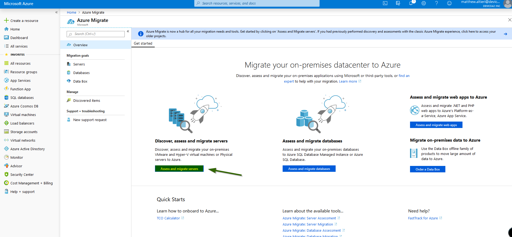
Task: Click the Storage accounts icon
Action: [6, 131]
